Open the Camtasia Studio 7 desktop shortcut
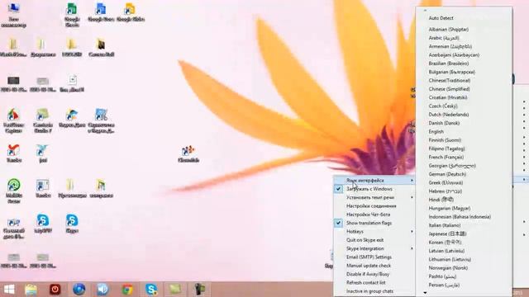529x297 pixels. [43, 121]
